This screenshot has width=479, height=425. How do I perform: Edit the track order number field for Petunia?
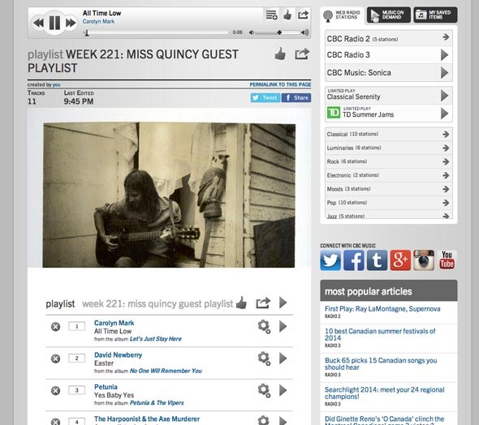[x=76, y=390]
